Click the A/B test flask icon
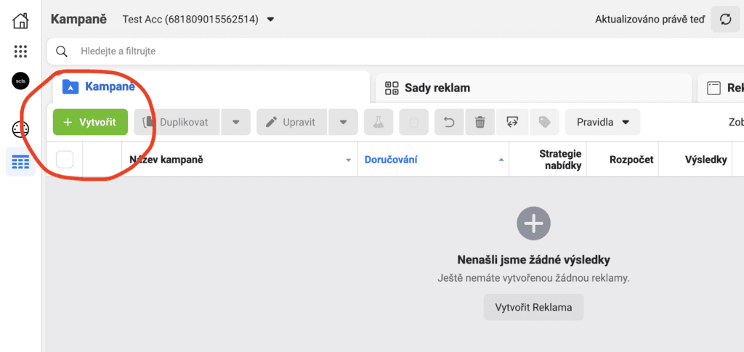Screen dimensions: 744x352 pos(378,122)
